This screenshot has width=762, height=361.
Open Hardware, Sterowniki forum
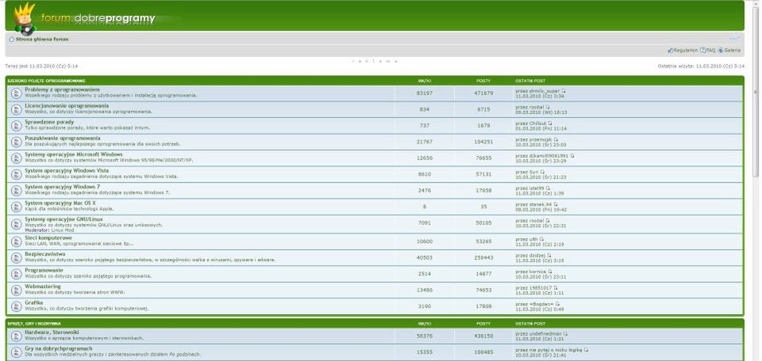point(52,332)
